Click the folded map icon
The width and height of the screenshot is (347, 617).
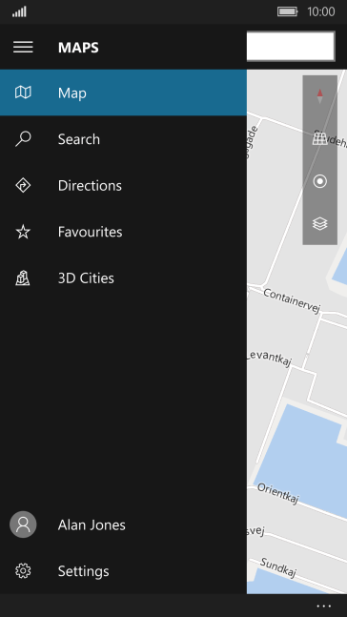click(23, 93)
